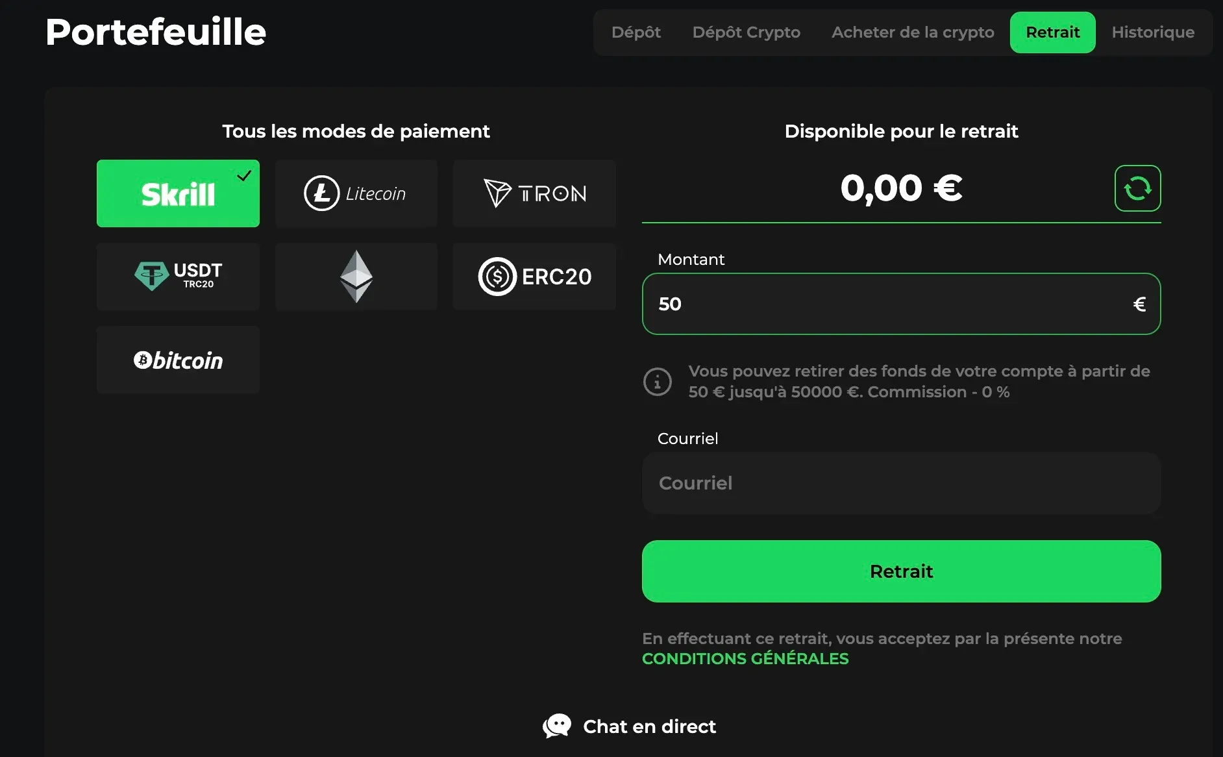Click the info icon about withdrawal limits
This screenshot has width=1223, height=757.
coord(658,381)
